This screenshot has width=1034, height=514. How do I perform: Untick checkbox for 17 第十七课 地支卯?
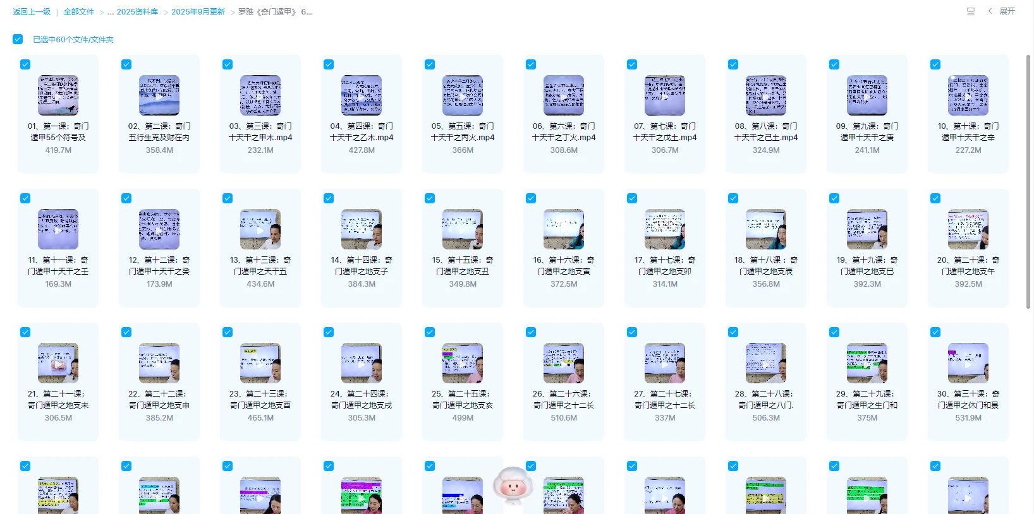pos(632,198)
